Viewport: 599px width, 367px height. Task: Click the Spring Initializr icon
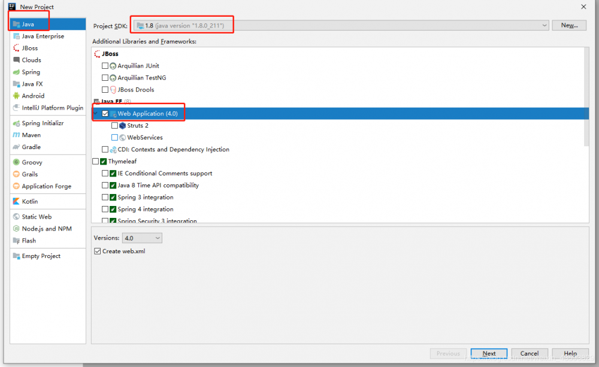coord(16,123)
